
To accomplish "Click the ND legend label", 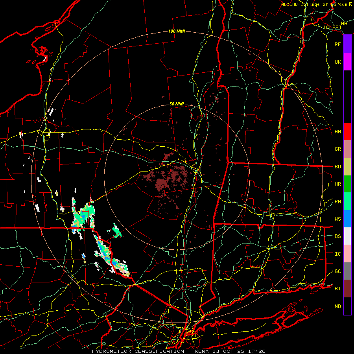I will click(x=337, y=306).
